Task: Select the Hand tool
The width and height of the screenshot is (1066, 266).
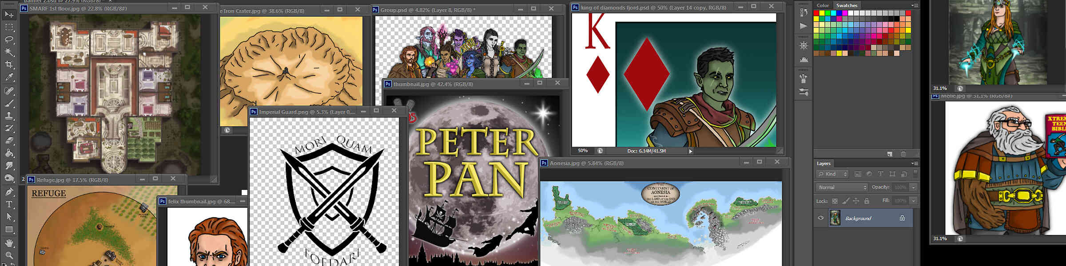Action: pos(9,243)
